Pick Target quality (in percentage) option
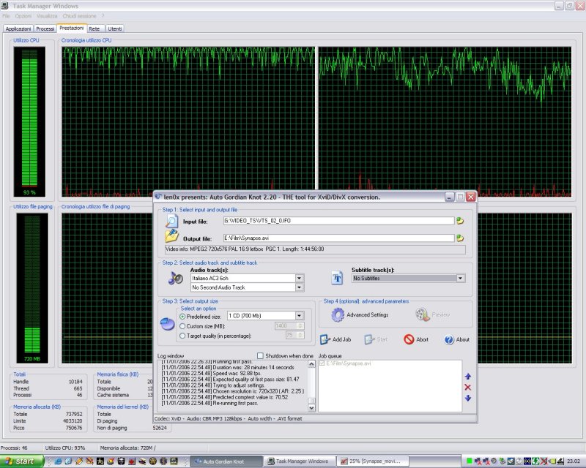The height and width of the screenshot is (468, 586). pos(182,336)
